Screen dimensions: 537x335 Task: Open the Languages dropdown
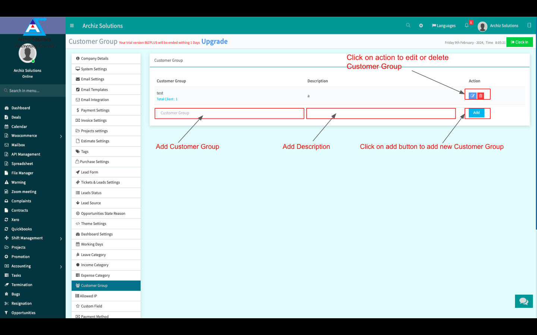click(x=444, y=26)
